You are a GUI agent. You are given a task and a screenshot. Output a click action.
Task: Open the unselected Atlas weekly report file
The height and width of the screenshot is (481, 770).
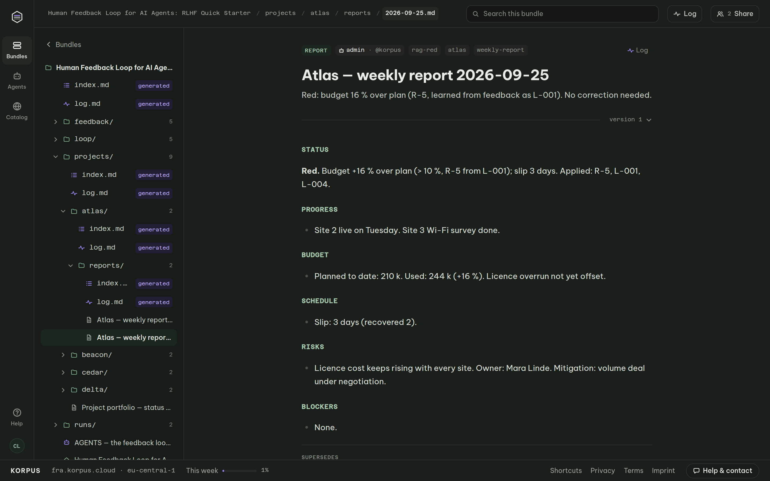109,320
